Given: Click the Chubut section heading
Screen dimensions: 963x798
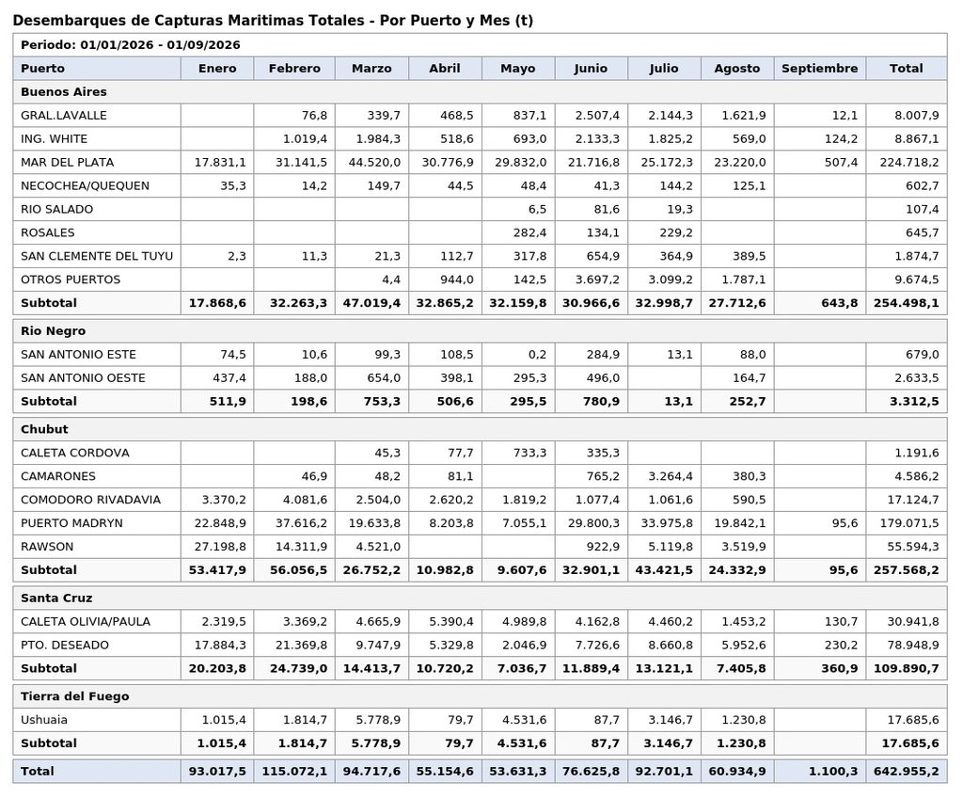Looking at the screenshot, I should click(x=44, y=429).
